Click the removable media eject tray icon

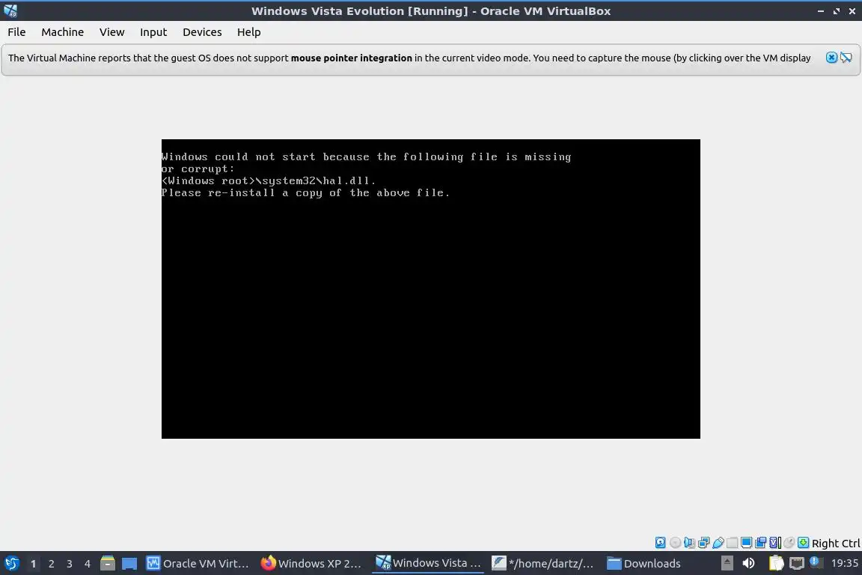coord(727,563)
